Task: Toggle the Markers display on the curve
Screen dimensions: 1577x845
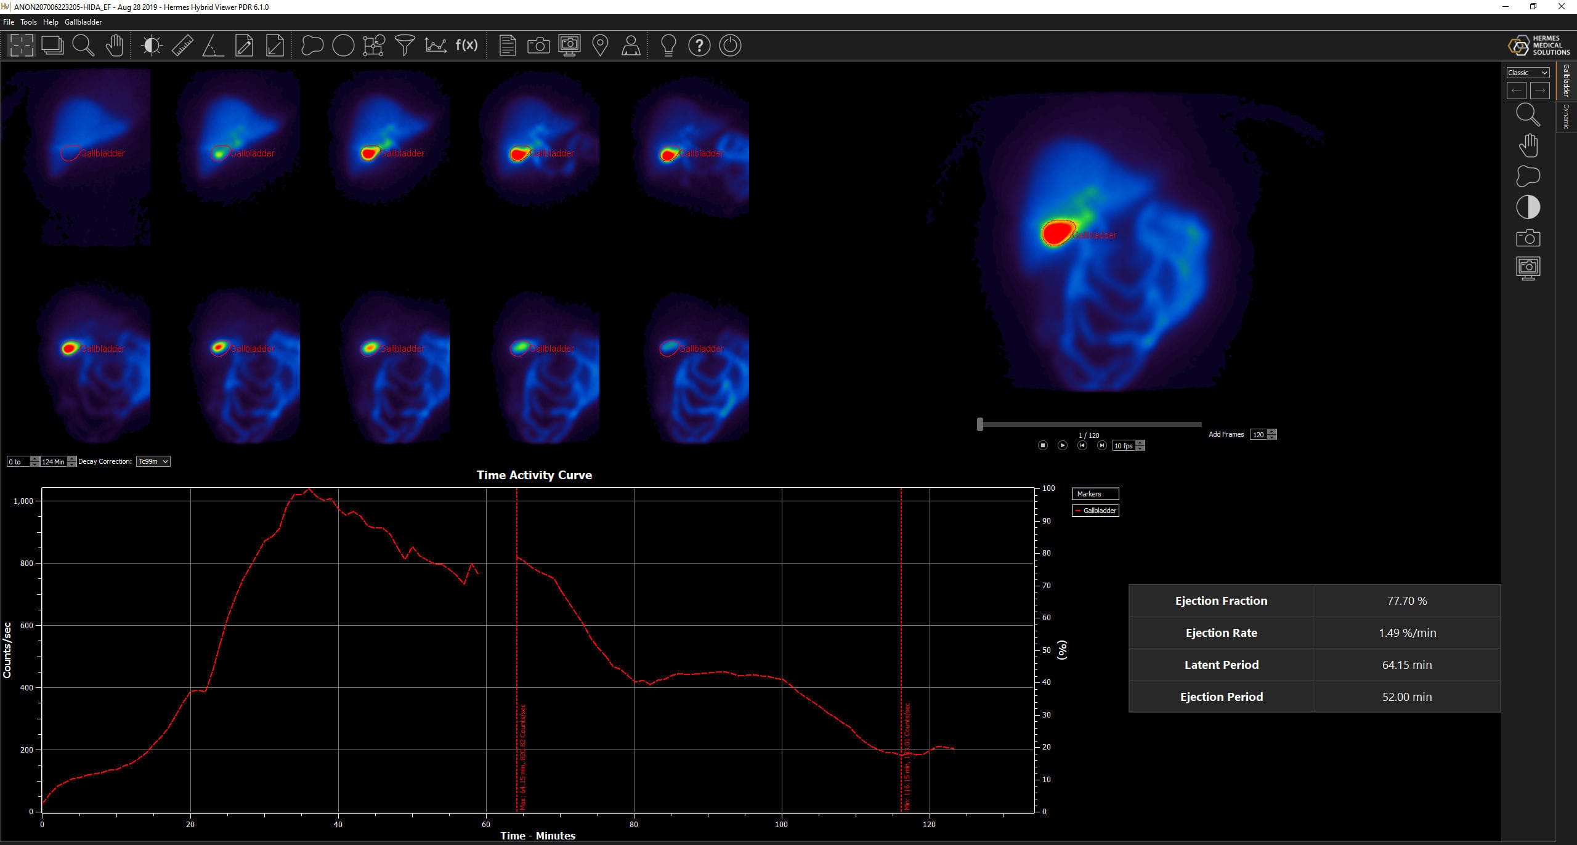Action: [1095, 493]
